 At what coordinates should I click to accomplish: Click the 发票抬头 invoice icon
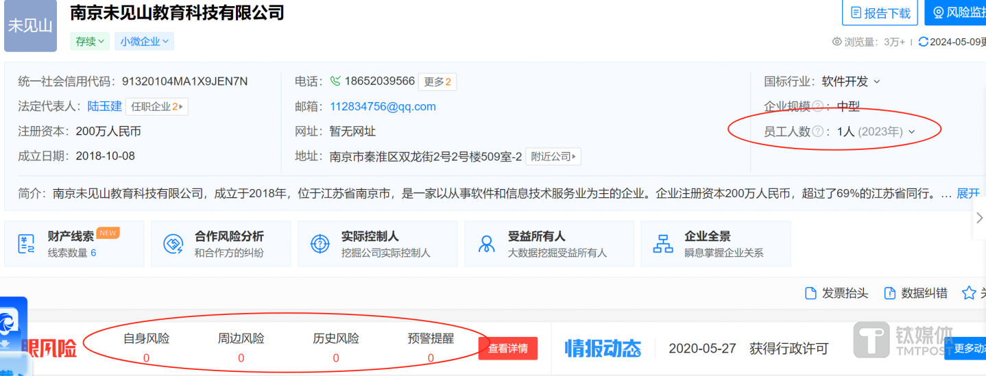point(810,293)
